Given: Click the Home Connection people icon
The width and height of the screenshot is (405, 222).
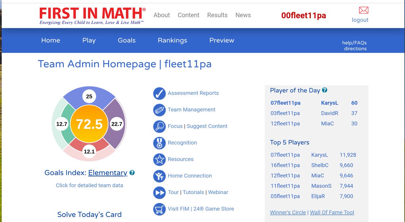Looking at the screenshot, I should 159,176.
